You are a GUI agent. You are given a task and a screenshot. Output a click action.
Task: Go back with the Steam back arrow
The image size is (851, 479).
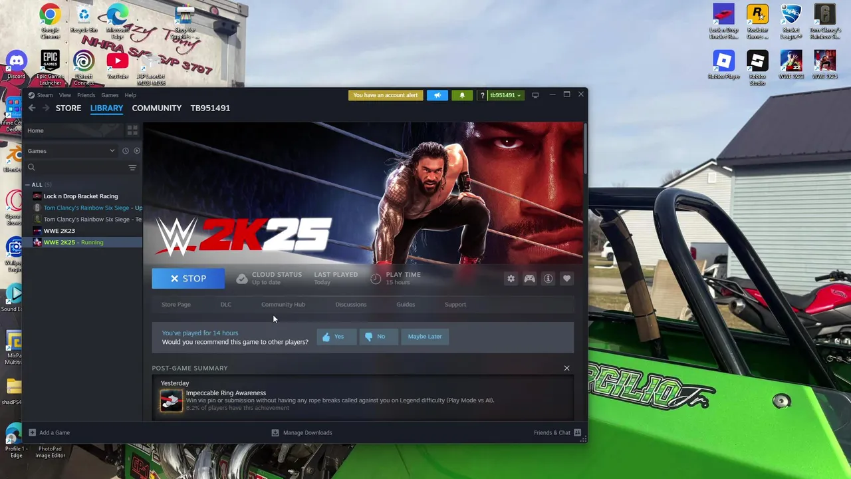[x=31, y=108]
